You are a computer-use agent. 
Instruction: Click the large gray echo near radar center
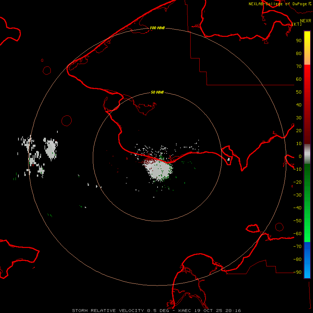(159, 170)
